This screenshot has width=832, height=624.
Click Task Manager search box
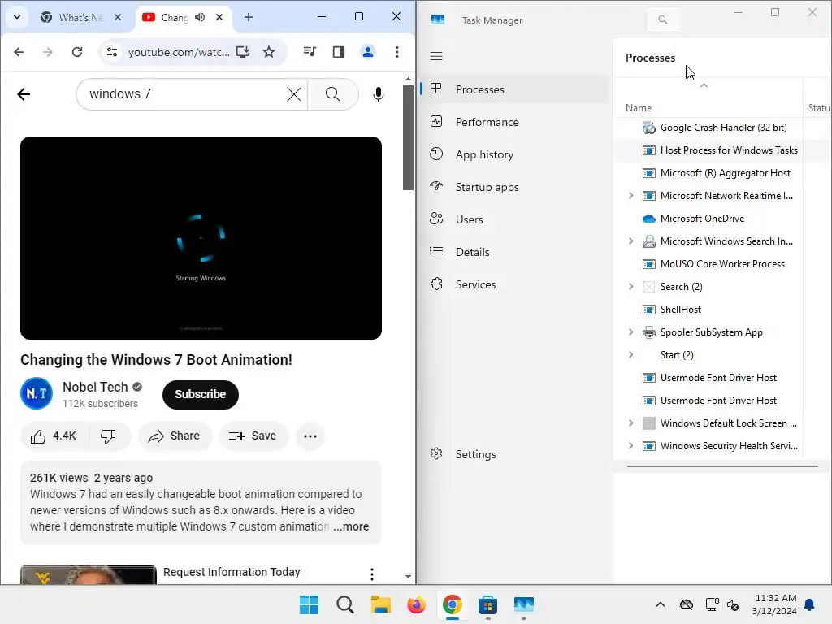click(663, 19)
